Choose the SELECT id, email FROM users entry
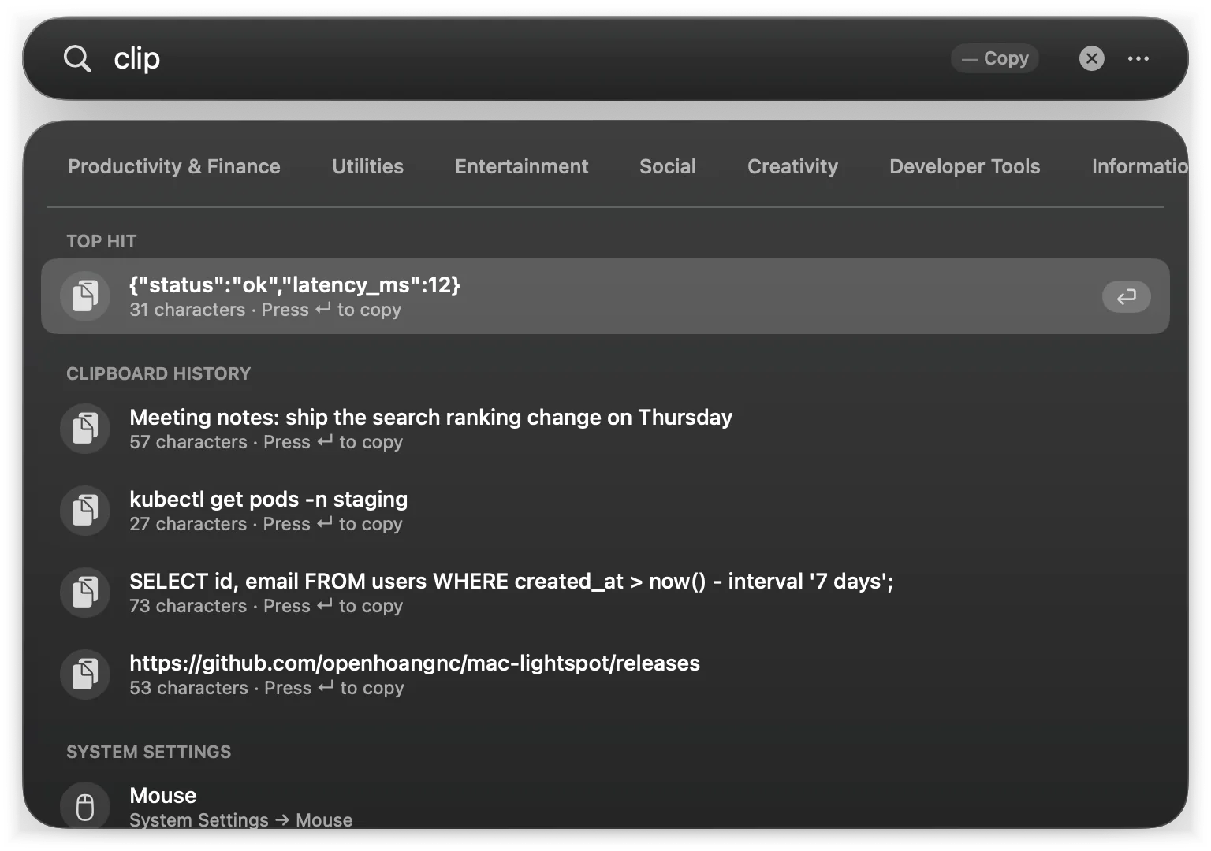 (605, 593)
